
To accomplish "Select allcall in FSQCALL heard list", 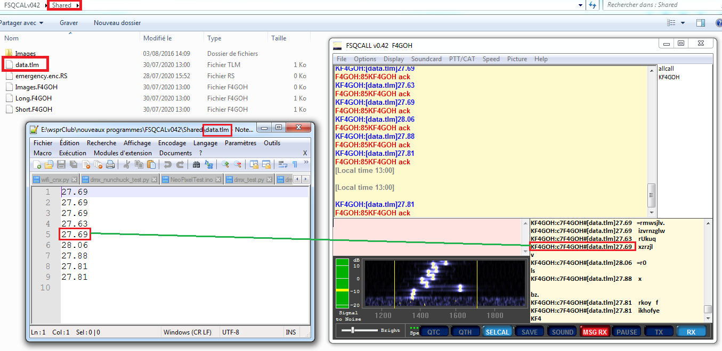I will click(666, 69).
